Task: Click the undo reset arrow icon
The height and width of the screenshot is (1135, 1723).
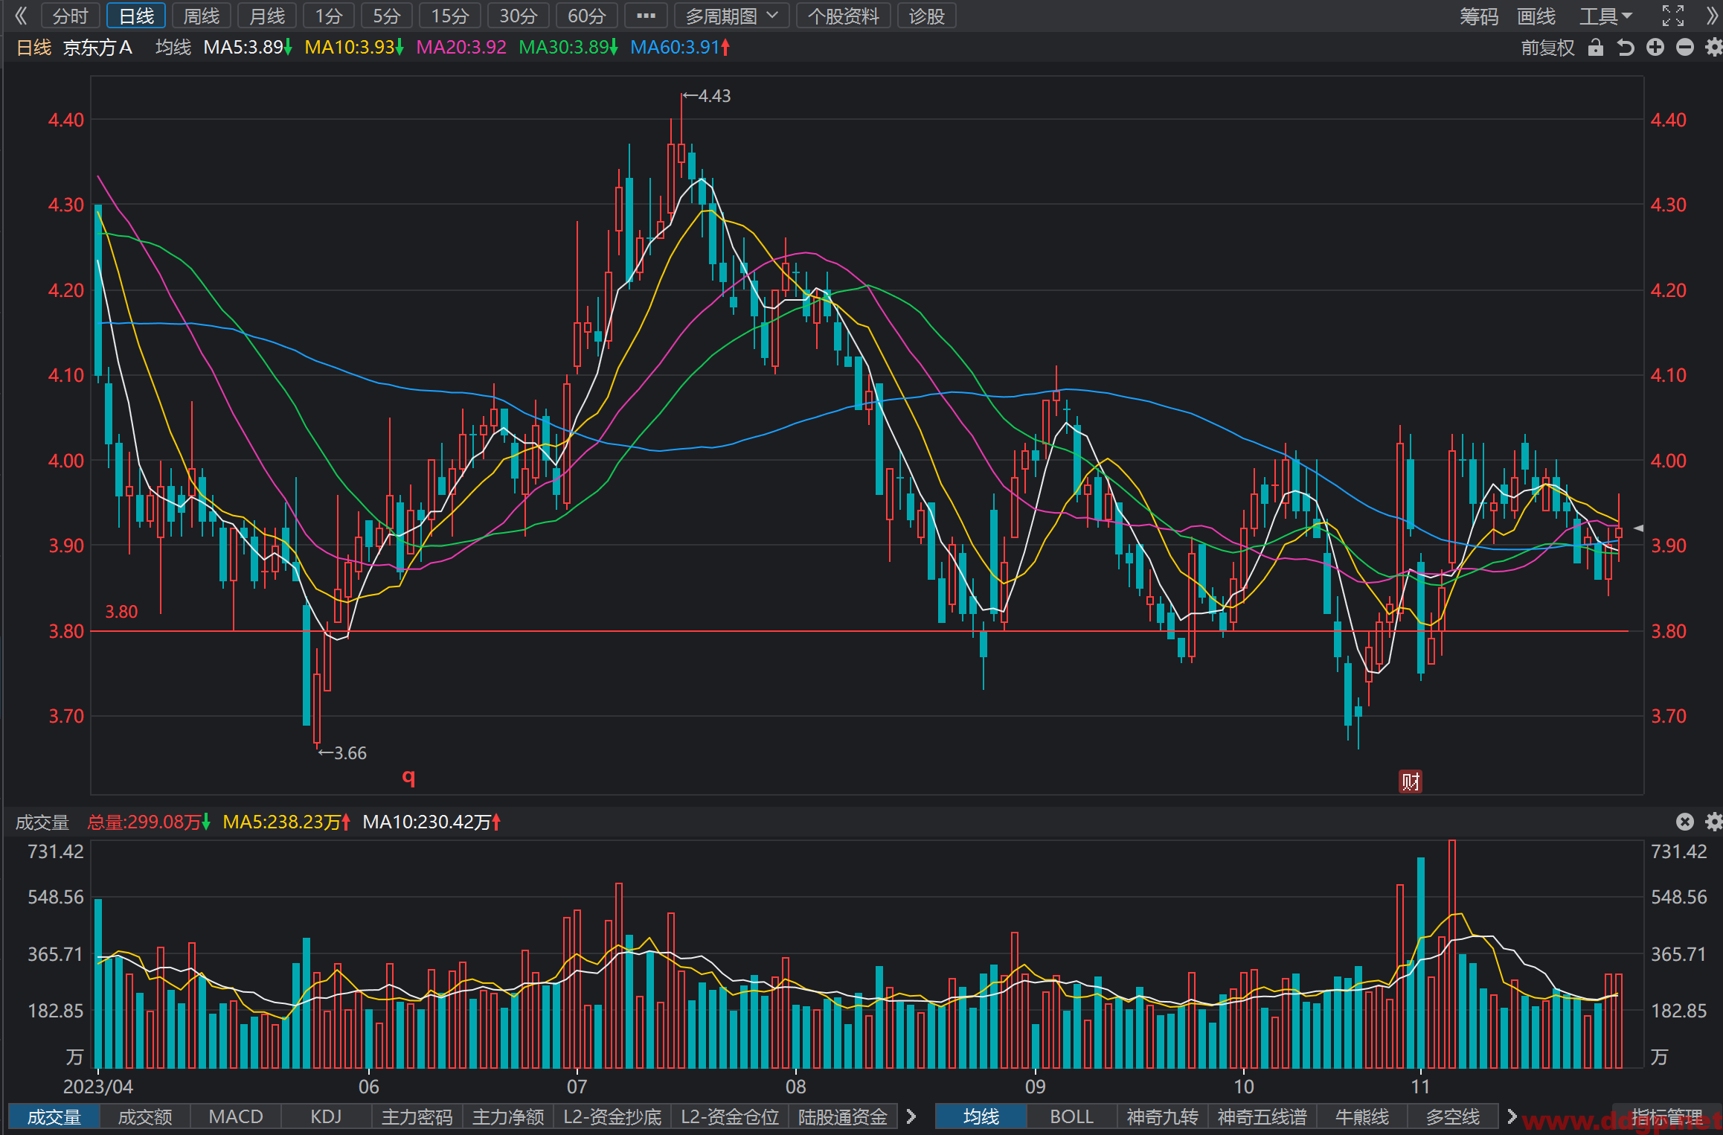Action: [1626, 48]
